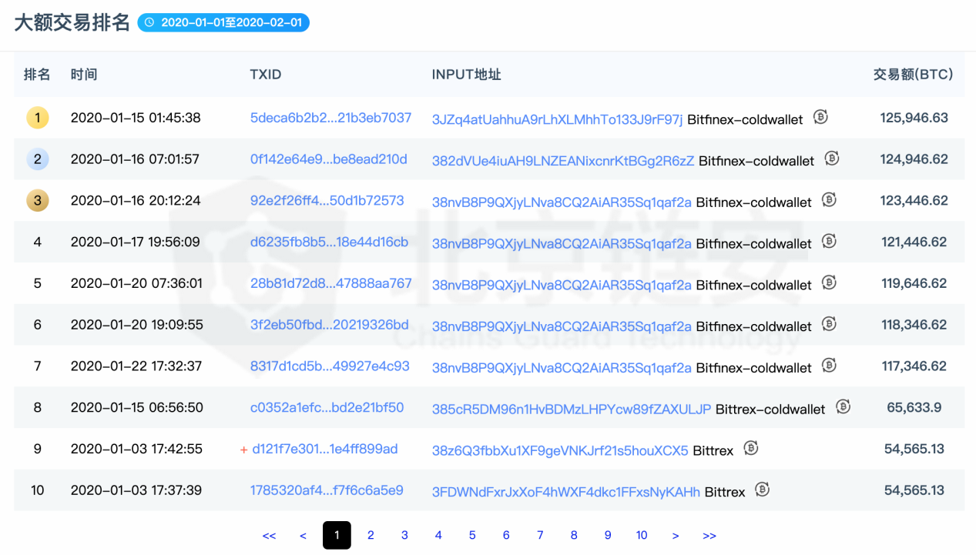This screenshot has height=555, width=976.
Task: Open transaction 1785320af4...f7f6c6a5e9
Action: click(x=327, y=490)
